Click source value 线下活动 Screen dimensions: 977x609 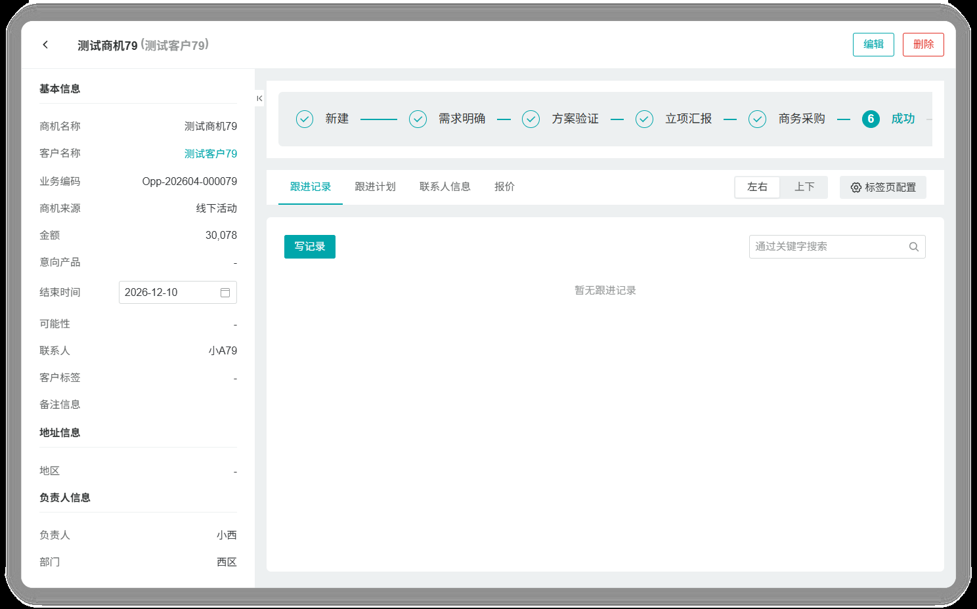(217, 208)
